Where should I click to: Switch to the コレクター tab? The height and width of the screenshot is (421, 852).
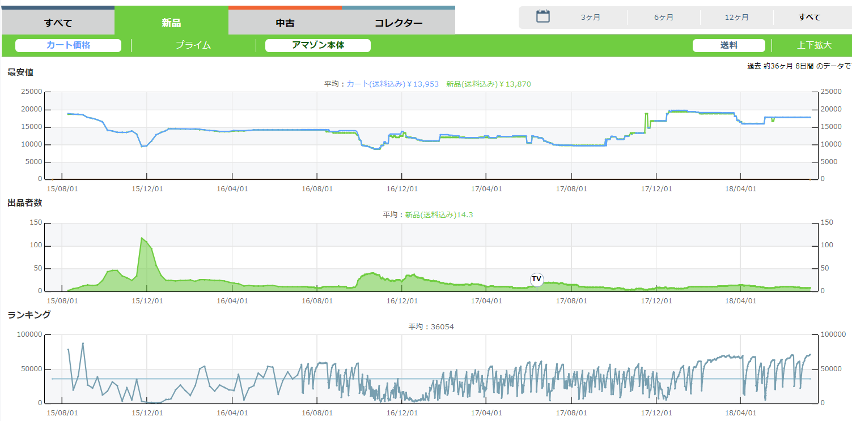pyautogui.click(x=399, y=23)
